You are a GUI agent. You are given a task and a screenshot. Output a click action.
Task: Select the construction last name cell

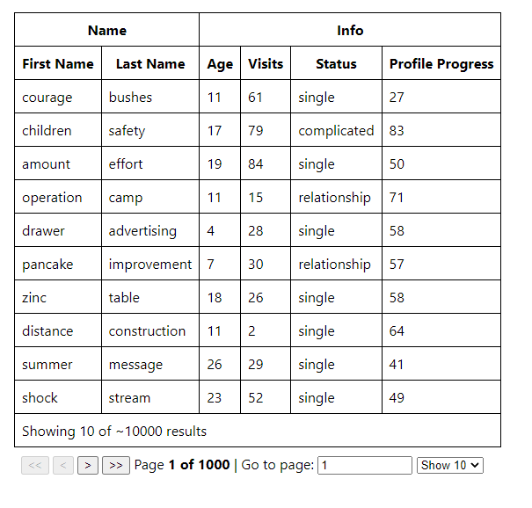(147, 331)
